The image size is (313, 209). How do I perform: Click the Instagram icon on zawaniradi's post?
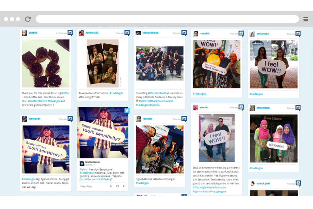click(x=298, y=108)
